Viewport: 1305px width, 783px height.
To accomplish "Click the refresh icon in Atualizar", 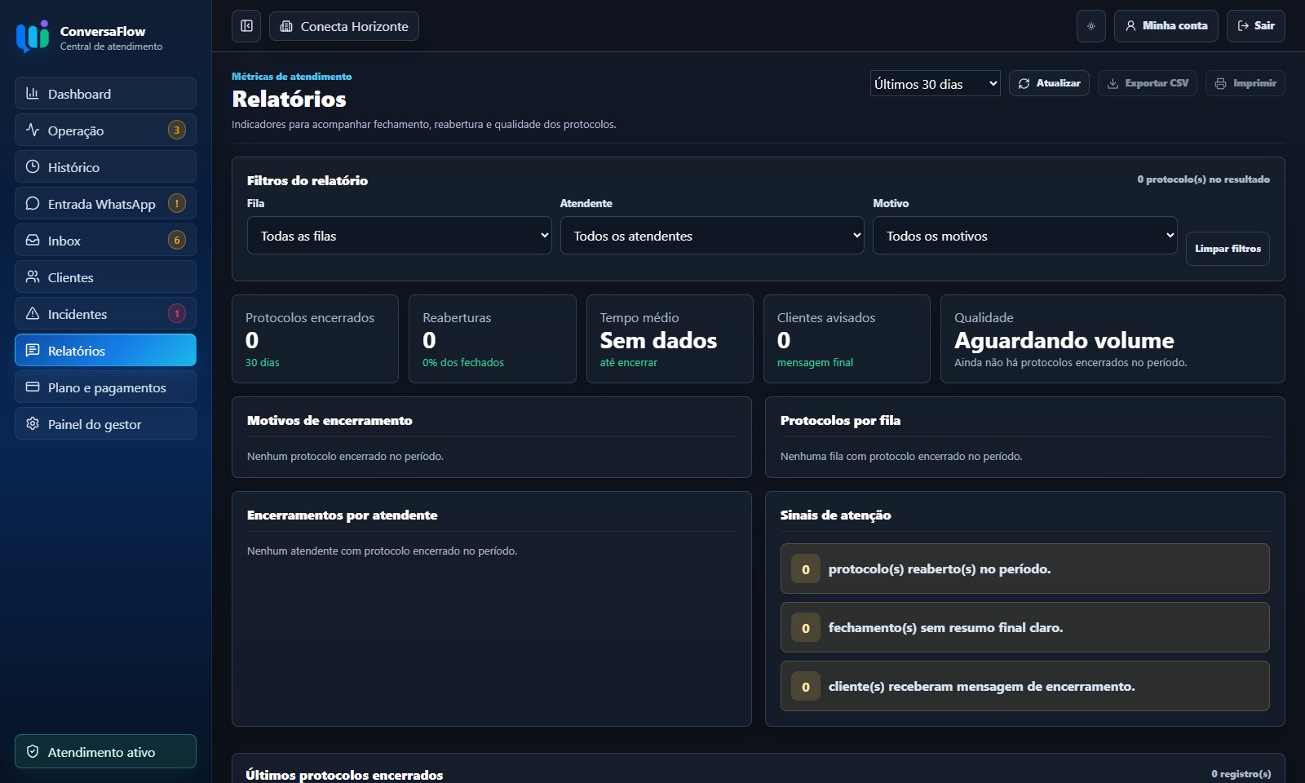I will [x=1024, y=83].
